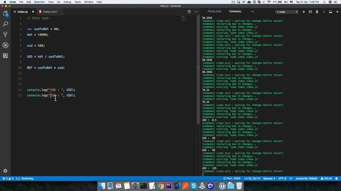The width and height of the screenshot is (341, 191).
Task: Click the panel's left chevron icon
Action: [324, 12]
